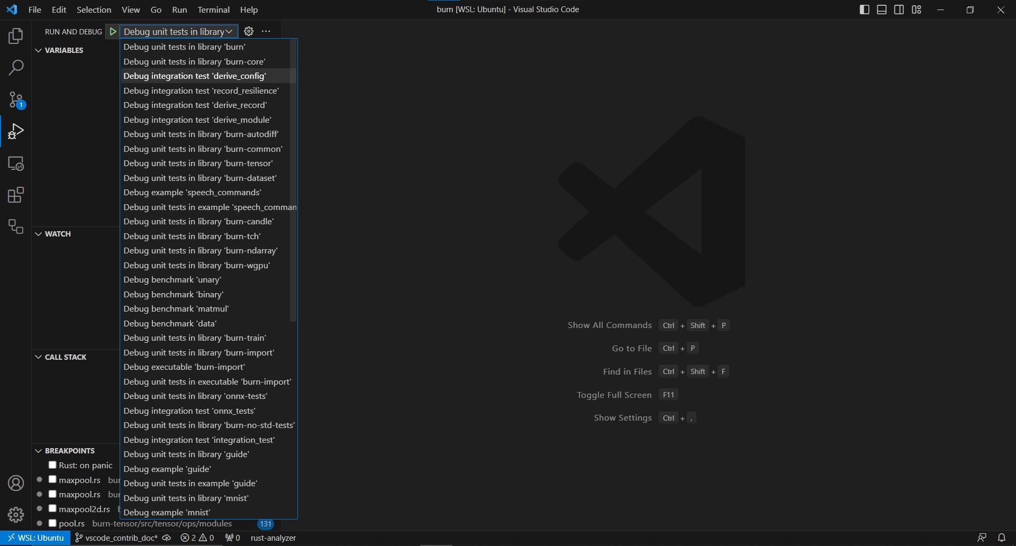Open the Extensions view
The image size is (1016, 546).
coord(15,195)
